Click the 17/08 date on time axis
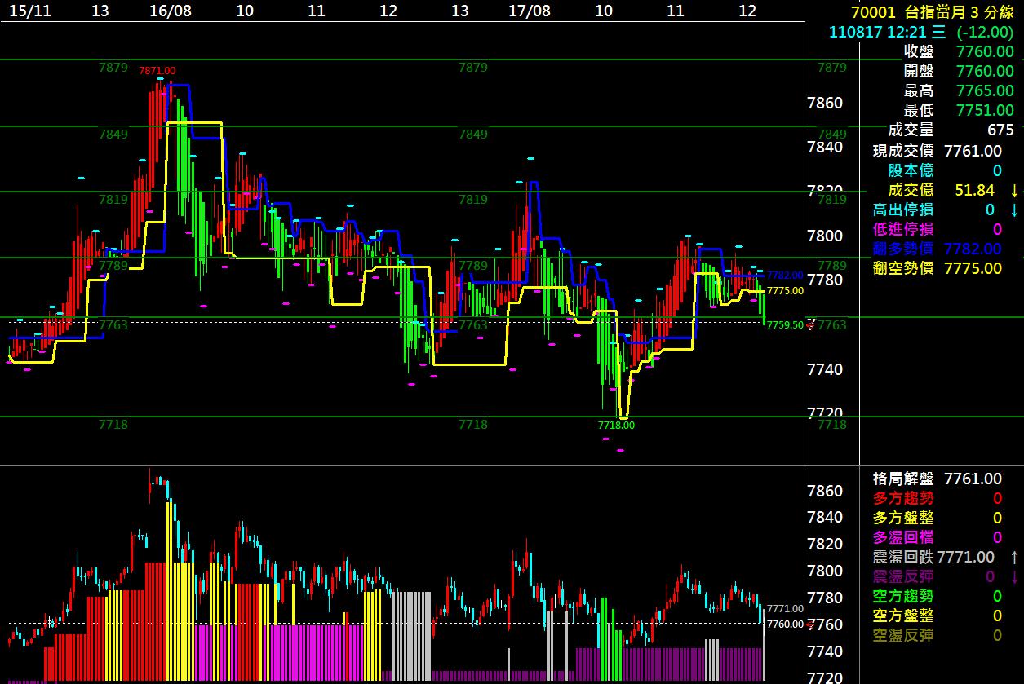 coord(530,11)
